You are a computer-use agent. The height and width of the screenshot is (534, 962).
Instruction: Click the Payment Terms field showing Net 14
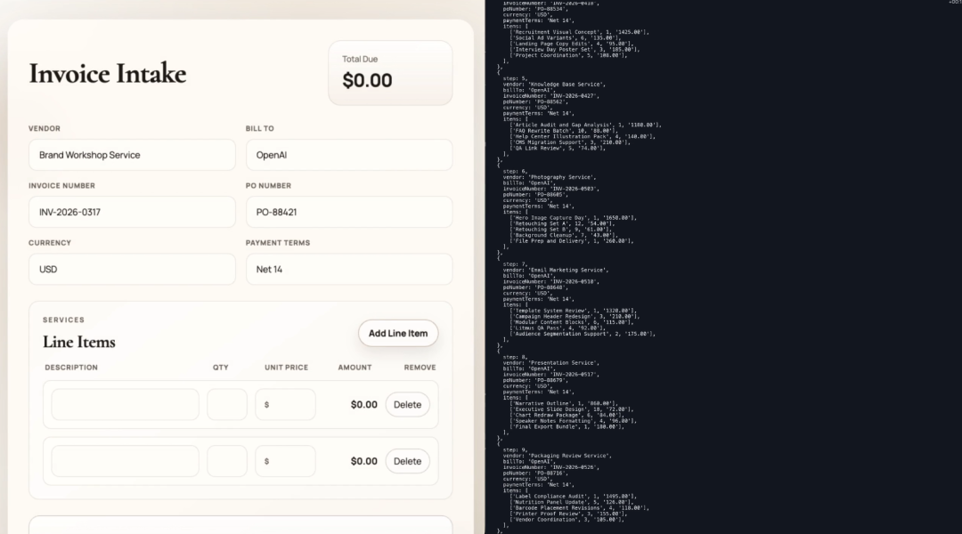point(348,269)
